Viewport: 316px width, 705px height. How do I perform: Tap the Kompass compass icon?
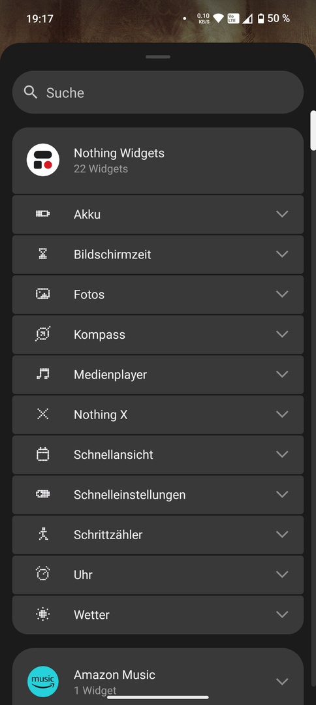click(x=42, y=334)
